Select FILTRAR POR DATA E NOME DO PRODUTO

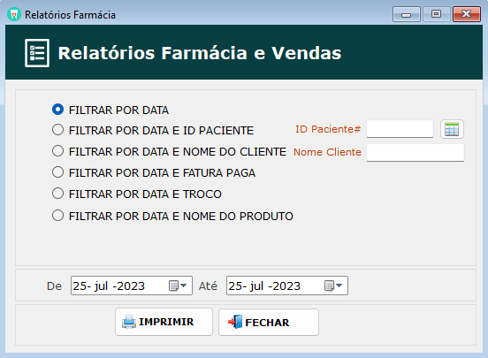(x=57, y=216)
